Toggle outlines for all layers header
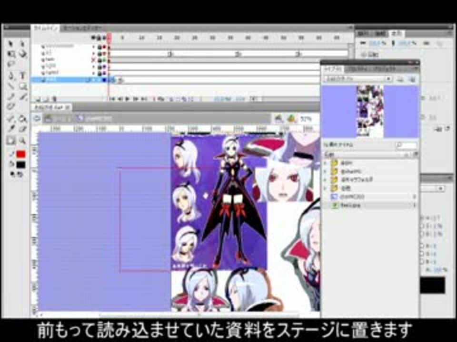This screenshot has height=342, width=457. [104, 38]
